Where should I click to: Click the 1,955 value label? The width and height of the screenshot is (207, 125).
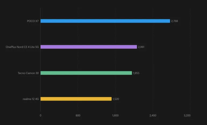click(136, 73)
